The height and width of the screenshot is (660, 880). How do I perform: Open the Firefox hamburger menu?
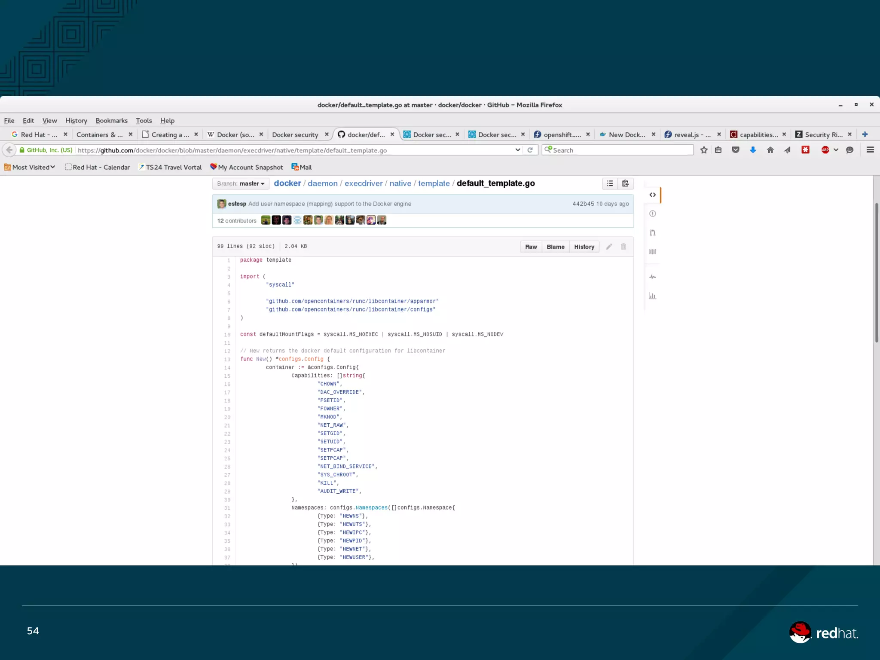point(870,150)
